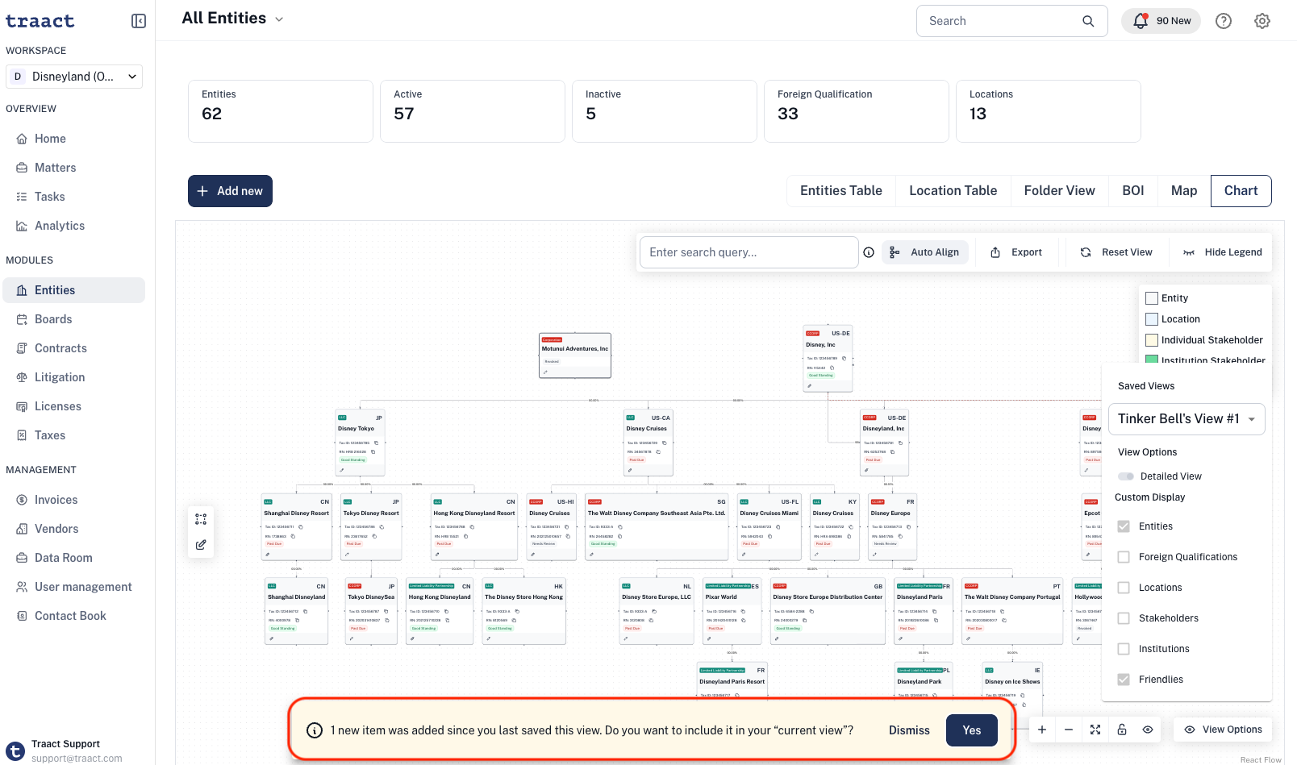The width and height of the screenshot is (1297, 765).
Task: Zoom in on chart with plus icon
Action: (1042, 730)
